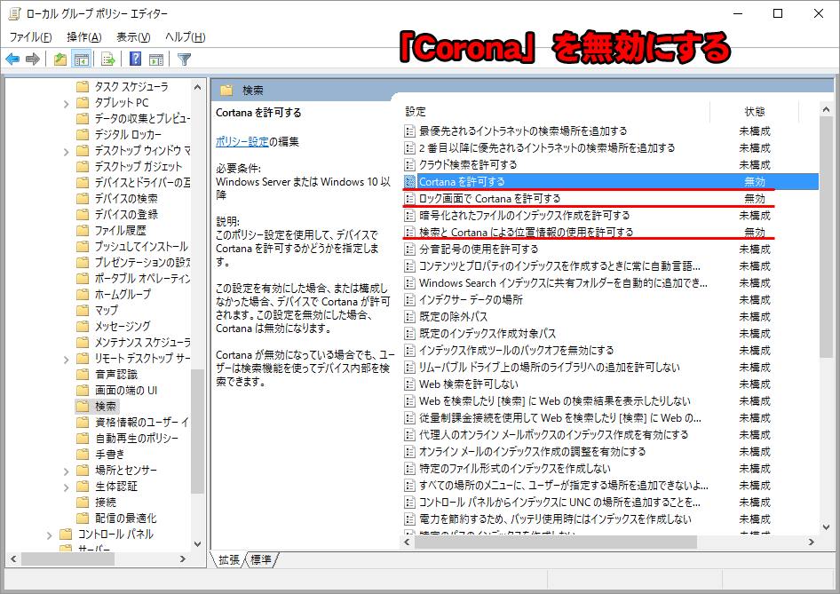Viewport: 840px width, 594px height.
Task: Open the Help toolbar icon
Action: click(x=136, y=59)
